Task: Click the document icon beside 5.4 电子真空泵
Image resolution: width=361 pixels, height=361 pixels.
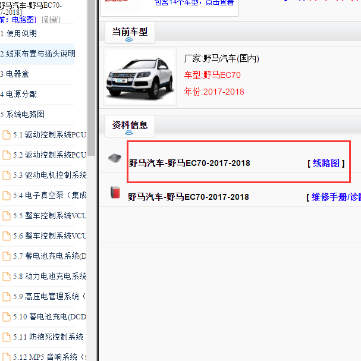Action: pos(7,196)
